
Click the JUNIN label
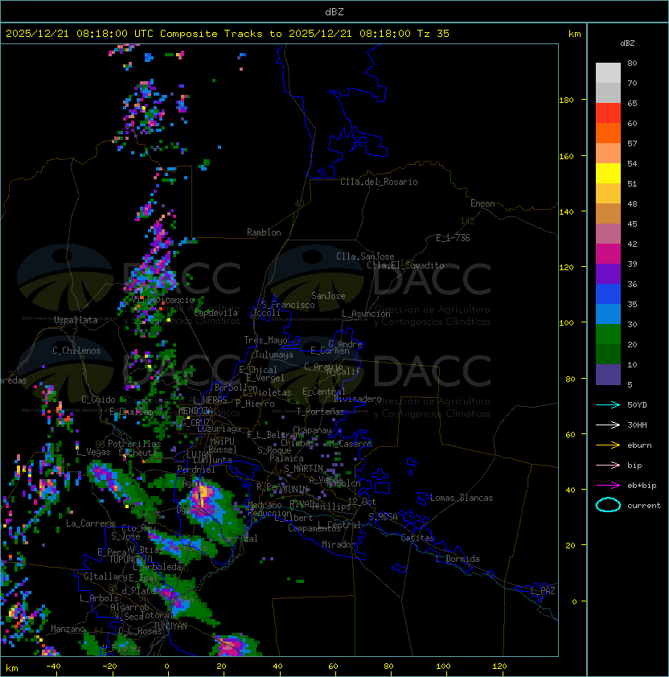[x=296, y=489]
